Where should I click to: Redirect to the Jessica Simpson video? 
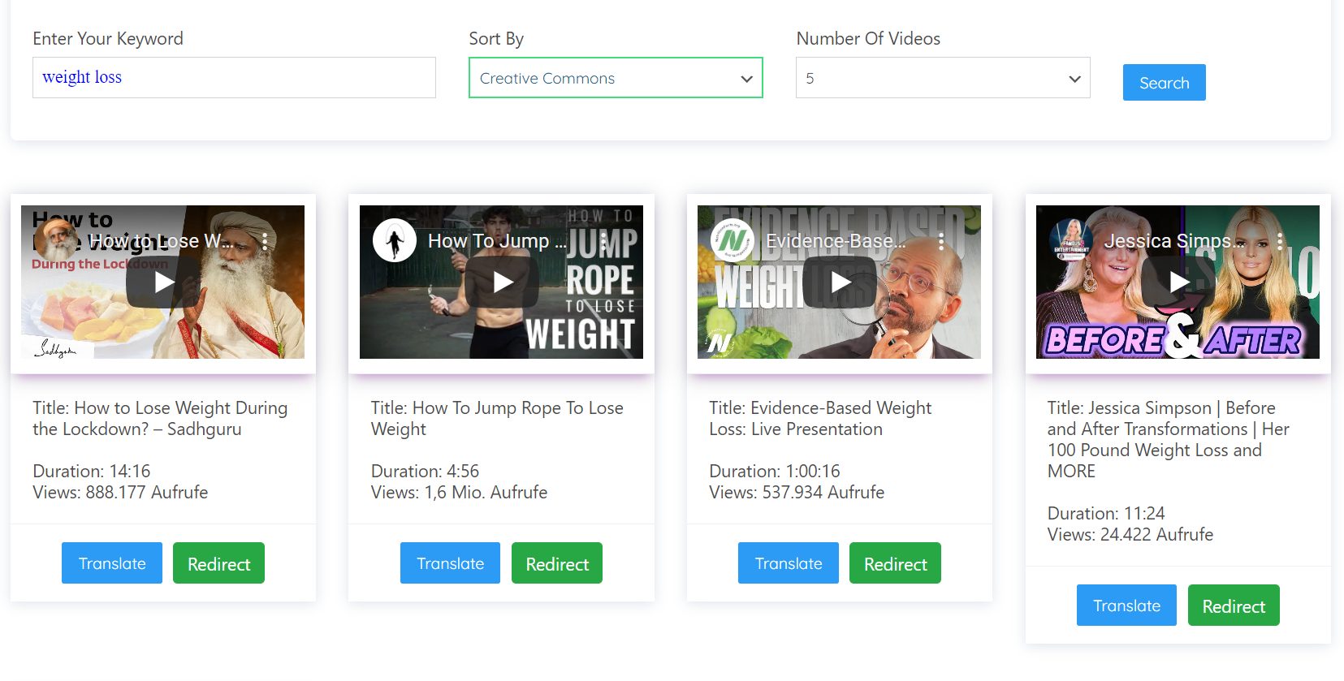click(x=1234, y=606)
